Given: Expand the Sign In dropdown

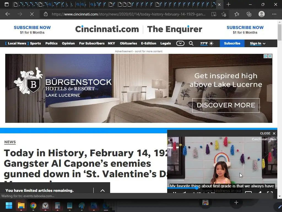Looking at the screenshot, I should point(257,43).
